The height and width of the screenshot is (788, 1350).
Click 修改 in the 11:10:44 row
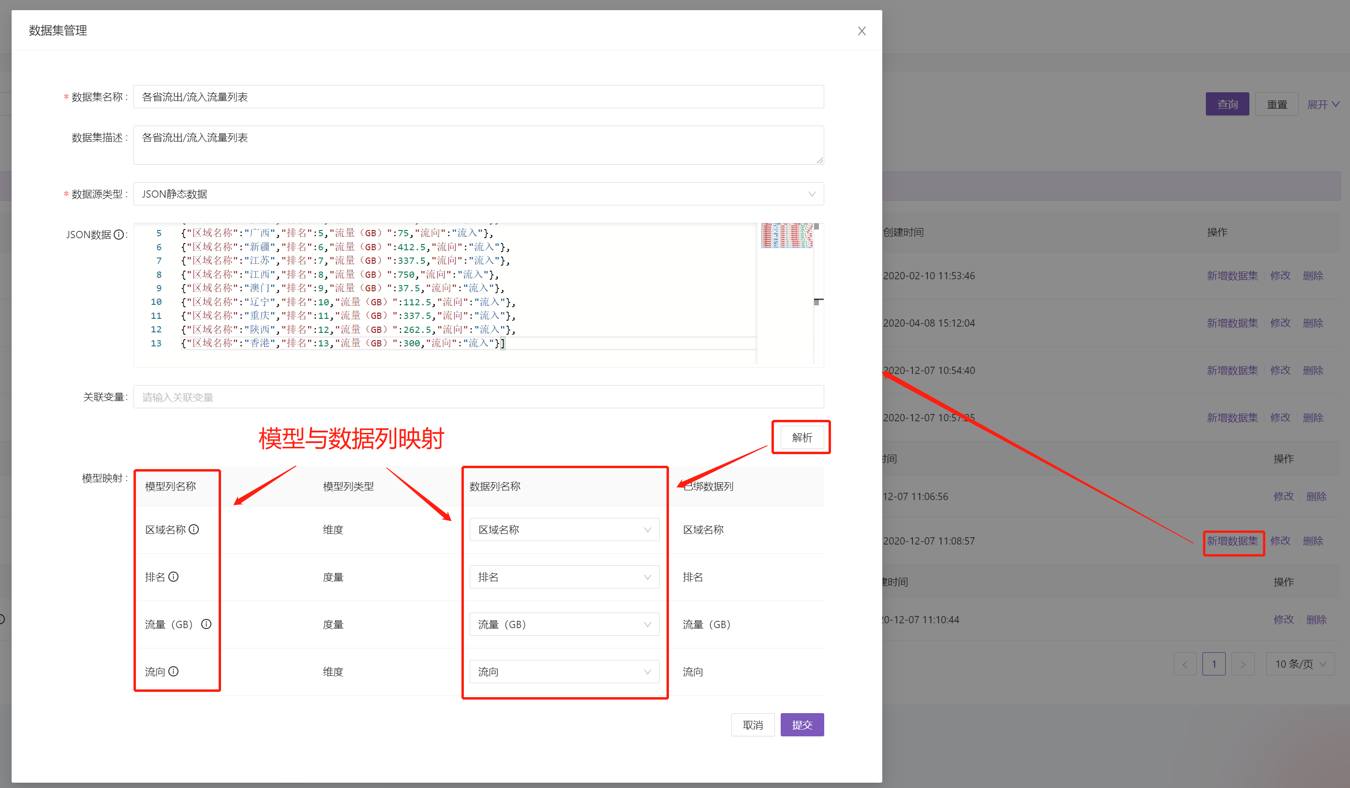point(1284,619)
